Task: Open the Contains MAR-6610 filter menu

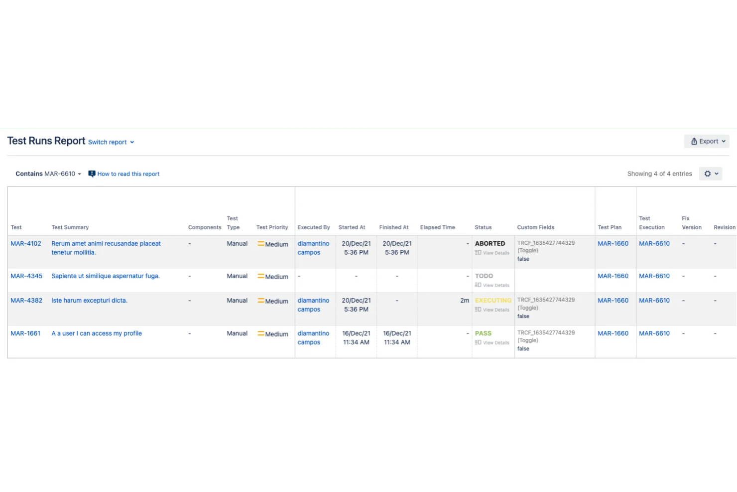Action: (x=48, y=173)
